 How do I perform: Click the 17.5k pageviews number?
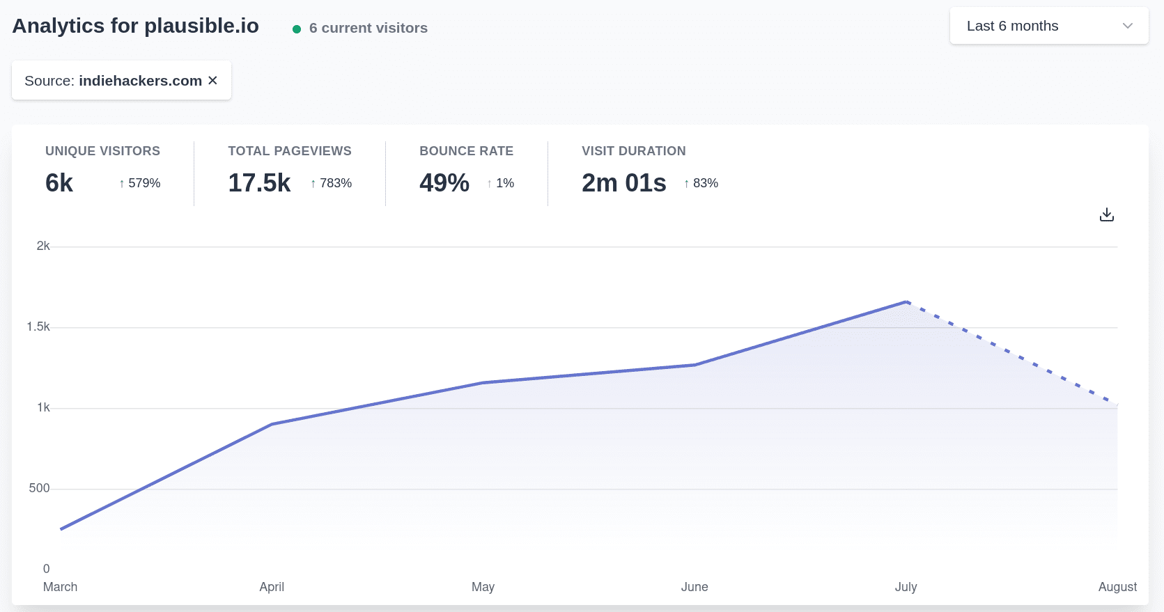[x=259, y=183]
